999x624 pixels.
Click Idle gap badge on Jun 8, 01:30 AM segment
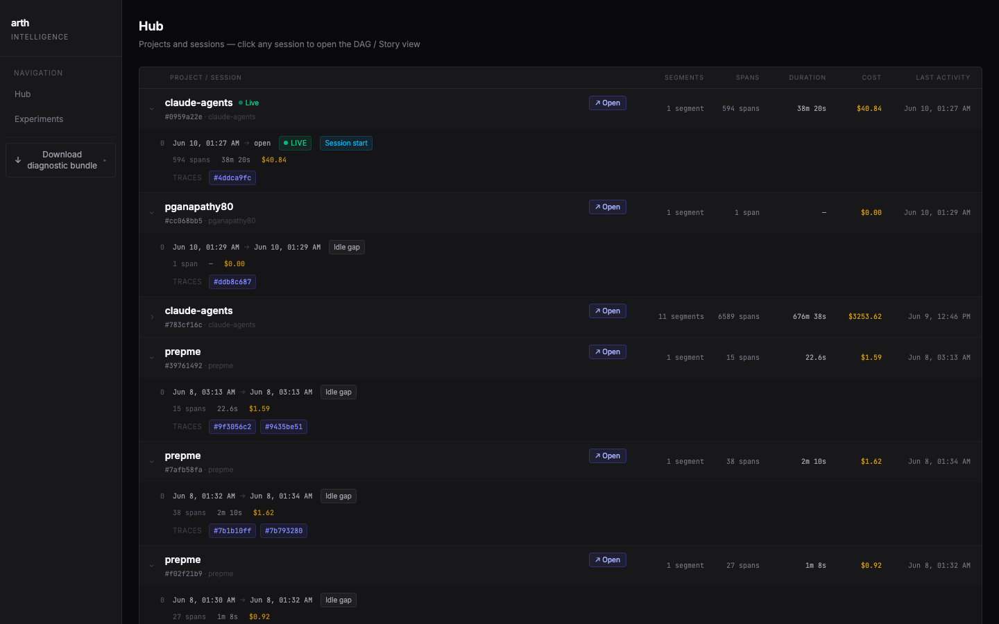pos(339,600)
